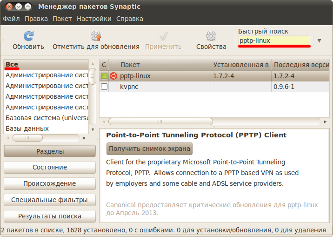Click the Происхождение button
The width and height of the screenshot is (333, 237).
[x=50, y=183]
